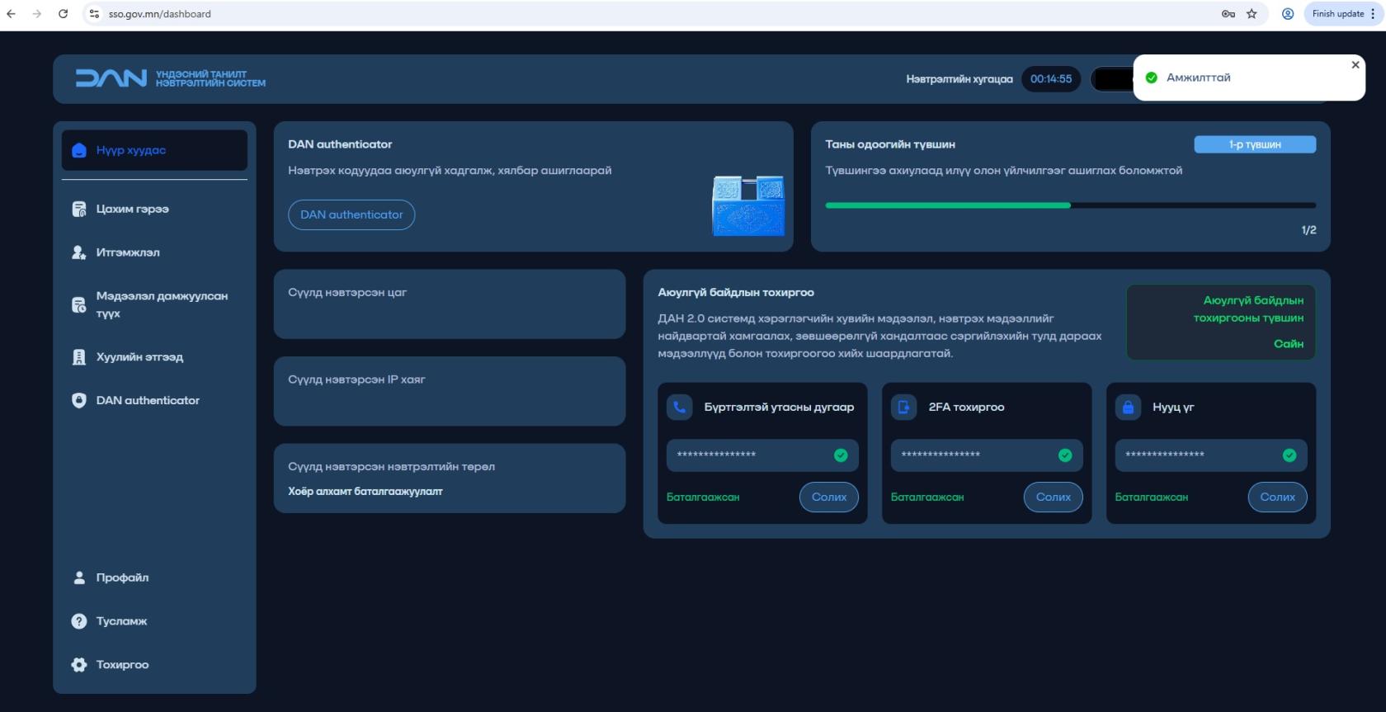Click the 1/2 level counter
This screenshot has height=712, width=1386.
1308,230
